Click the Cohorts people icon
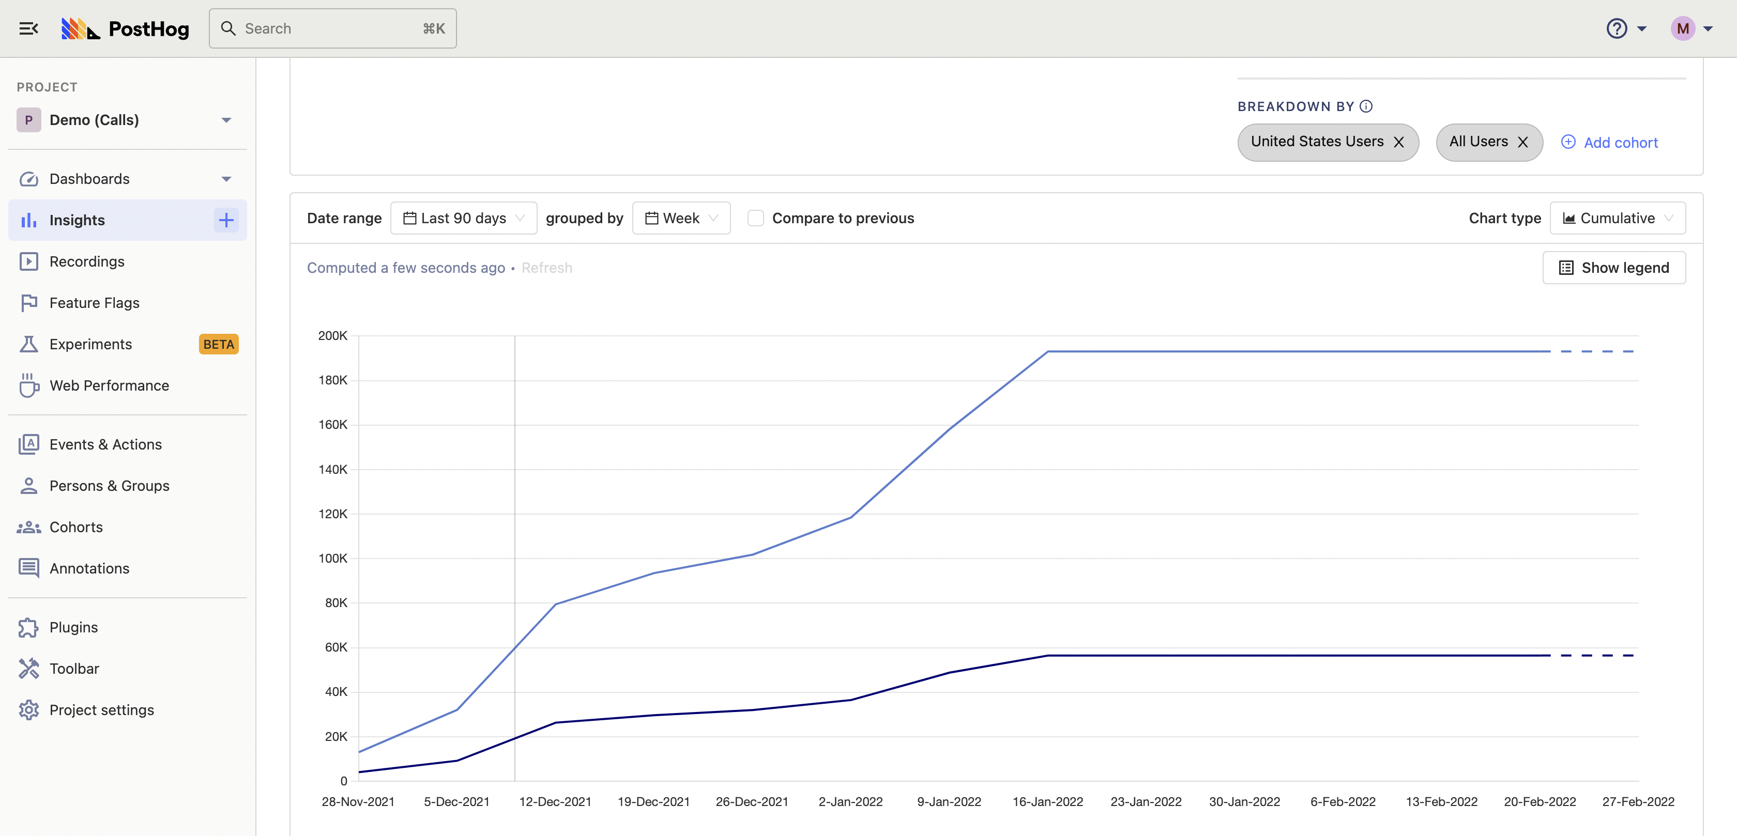The width and height of the screenshot is (1737, 836). 28,527
